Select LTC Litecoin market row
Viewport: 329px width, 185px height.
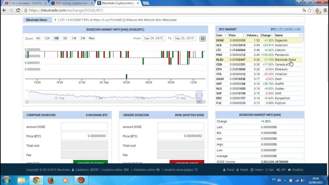point(259,50)
